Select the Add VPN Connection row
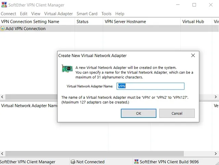 click(109, 29)
